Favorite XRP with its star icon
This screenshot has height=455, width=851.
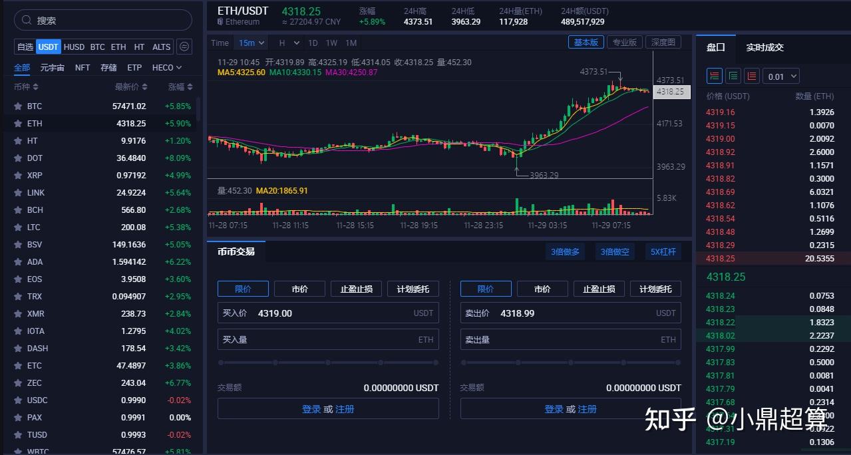(x=17, y=175)
